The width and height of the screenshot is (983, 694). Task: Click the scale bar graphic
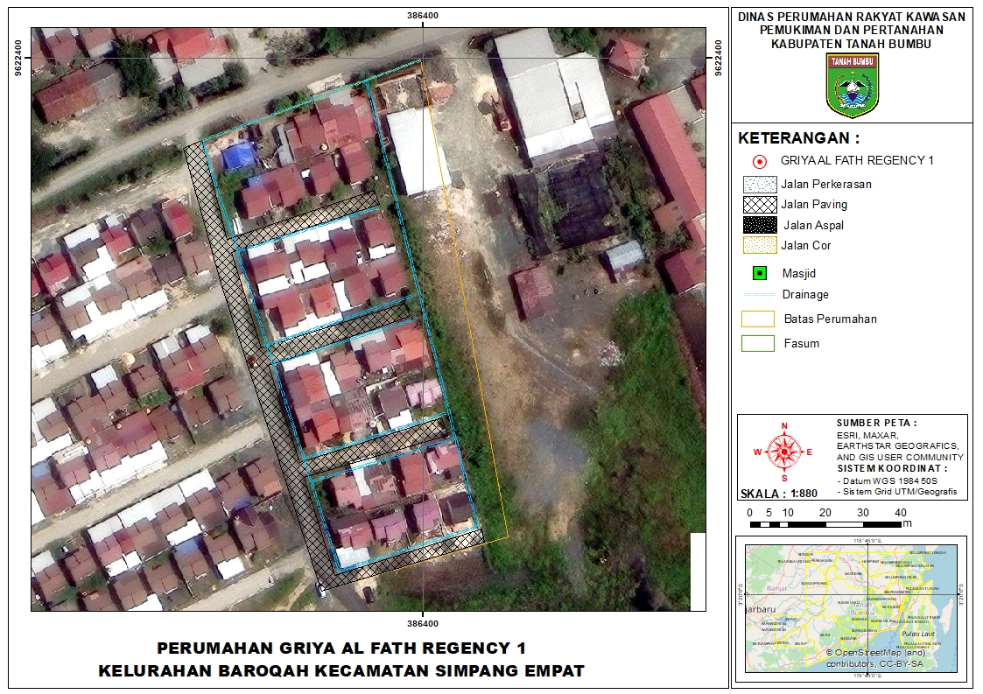click(x=827, y=524)
